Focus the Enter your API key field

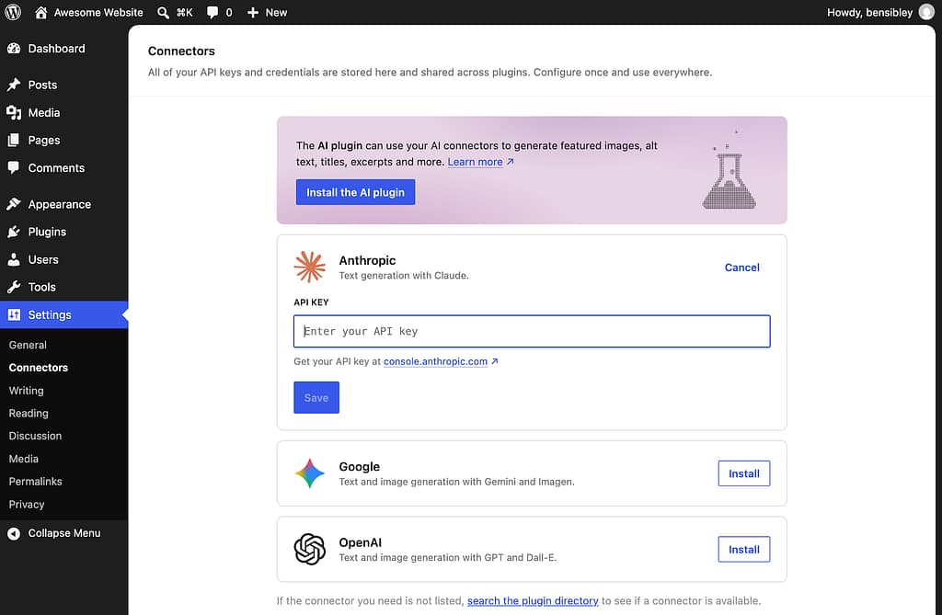coord(532,331)
